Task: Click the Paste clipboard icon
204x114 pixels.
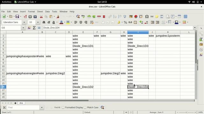Action: [51, 16]
